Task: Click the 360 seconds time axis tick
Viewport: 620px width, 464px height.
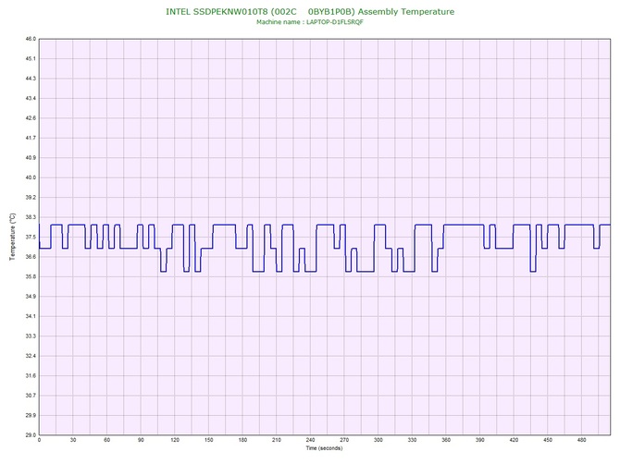Action: click(446, 440)
